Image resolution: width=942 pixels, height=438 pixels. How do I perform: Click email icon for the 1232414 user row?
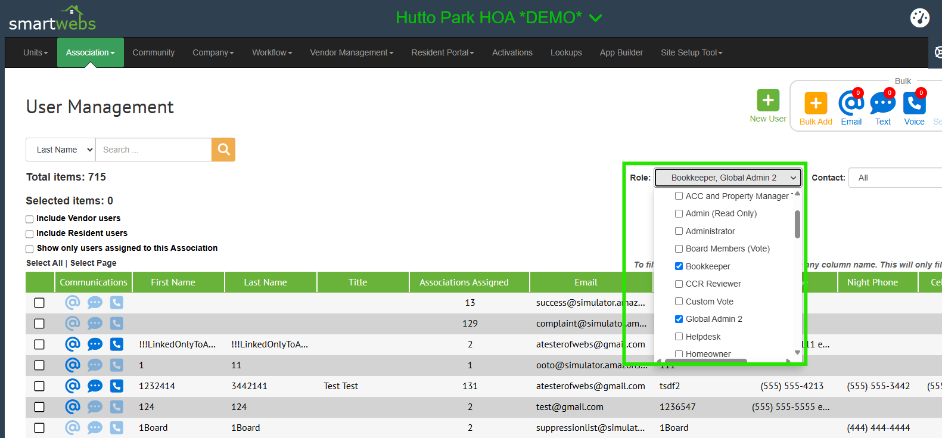(72, 386)
